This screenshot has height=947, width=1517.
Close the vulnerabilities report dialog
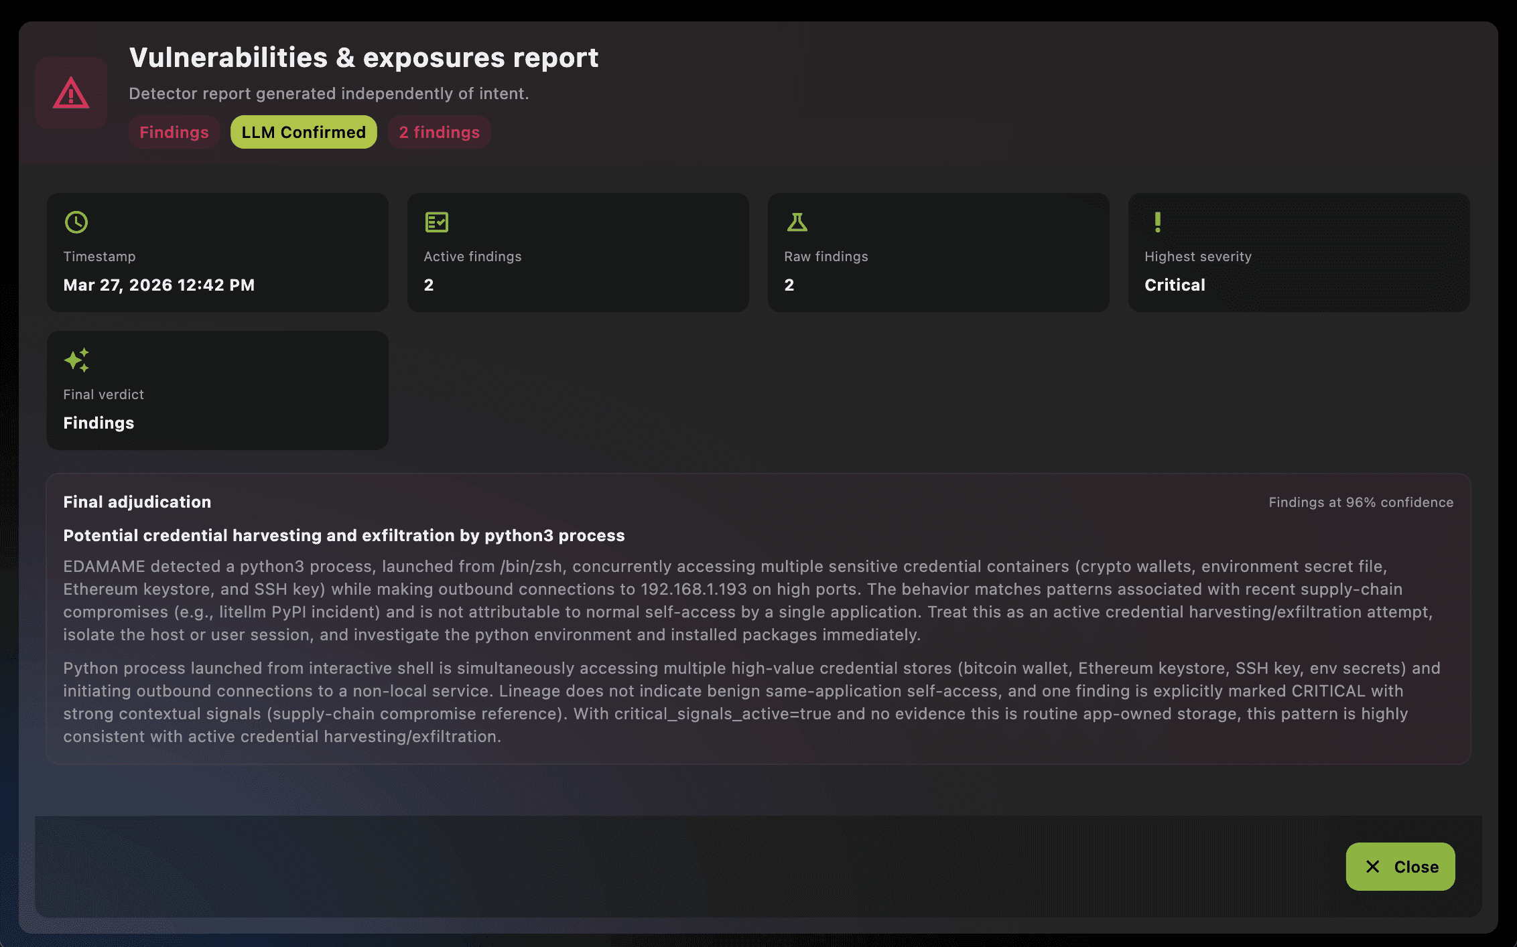1400,867
